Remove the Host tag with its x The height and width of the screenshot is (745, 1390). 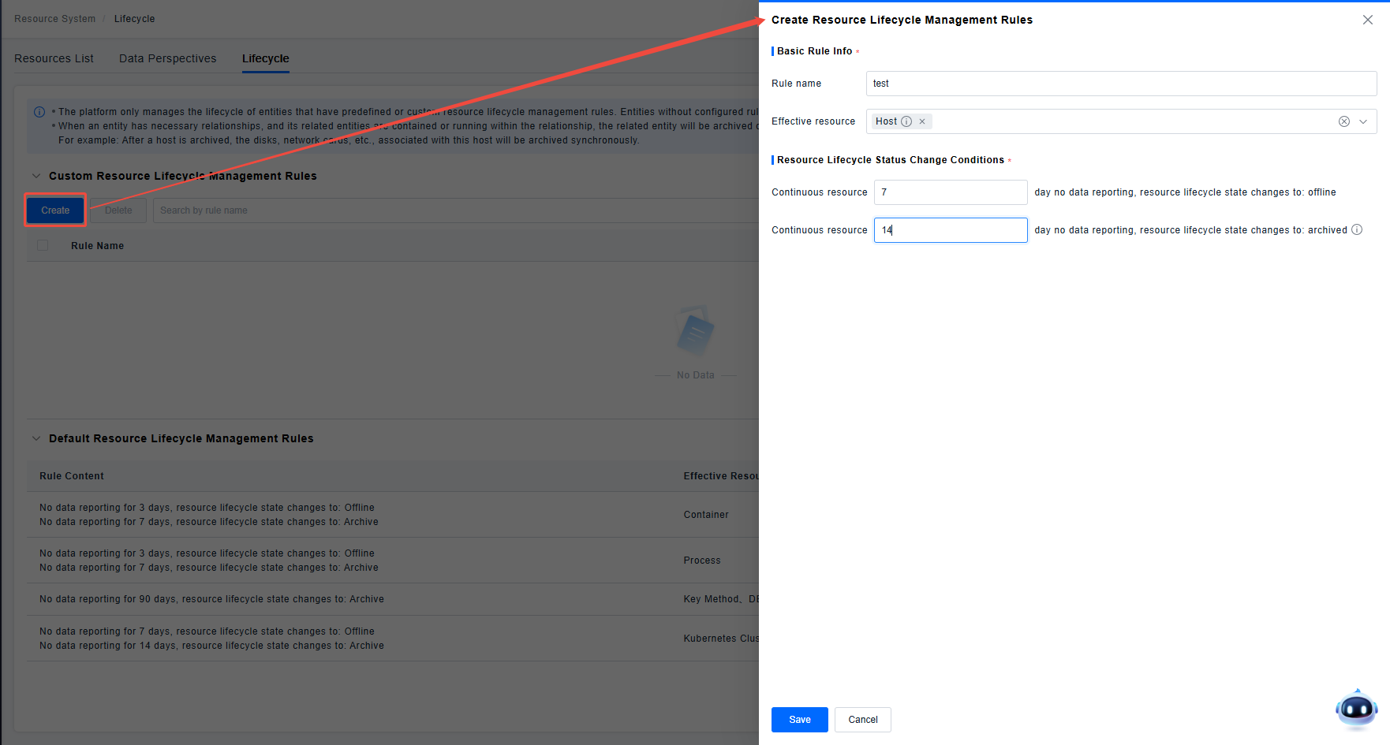pyautogui.click(x=922, y=121)
